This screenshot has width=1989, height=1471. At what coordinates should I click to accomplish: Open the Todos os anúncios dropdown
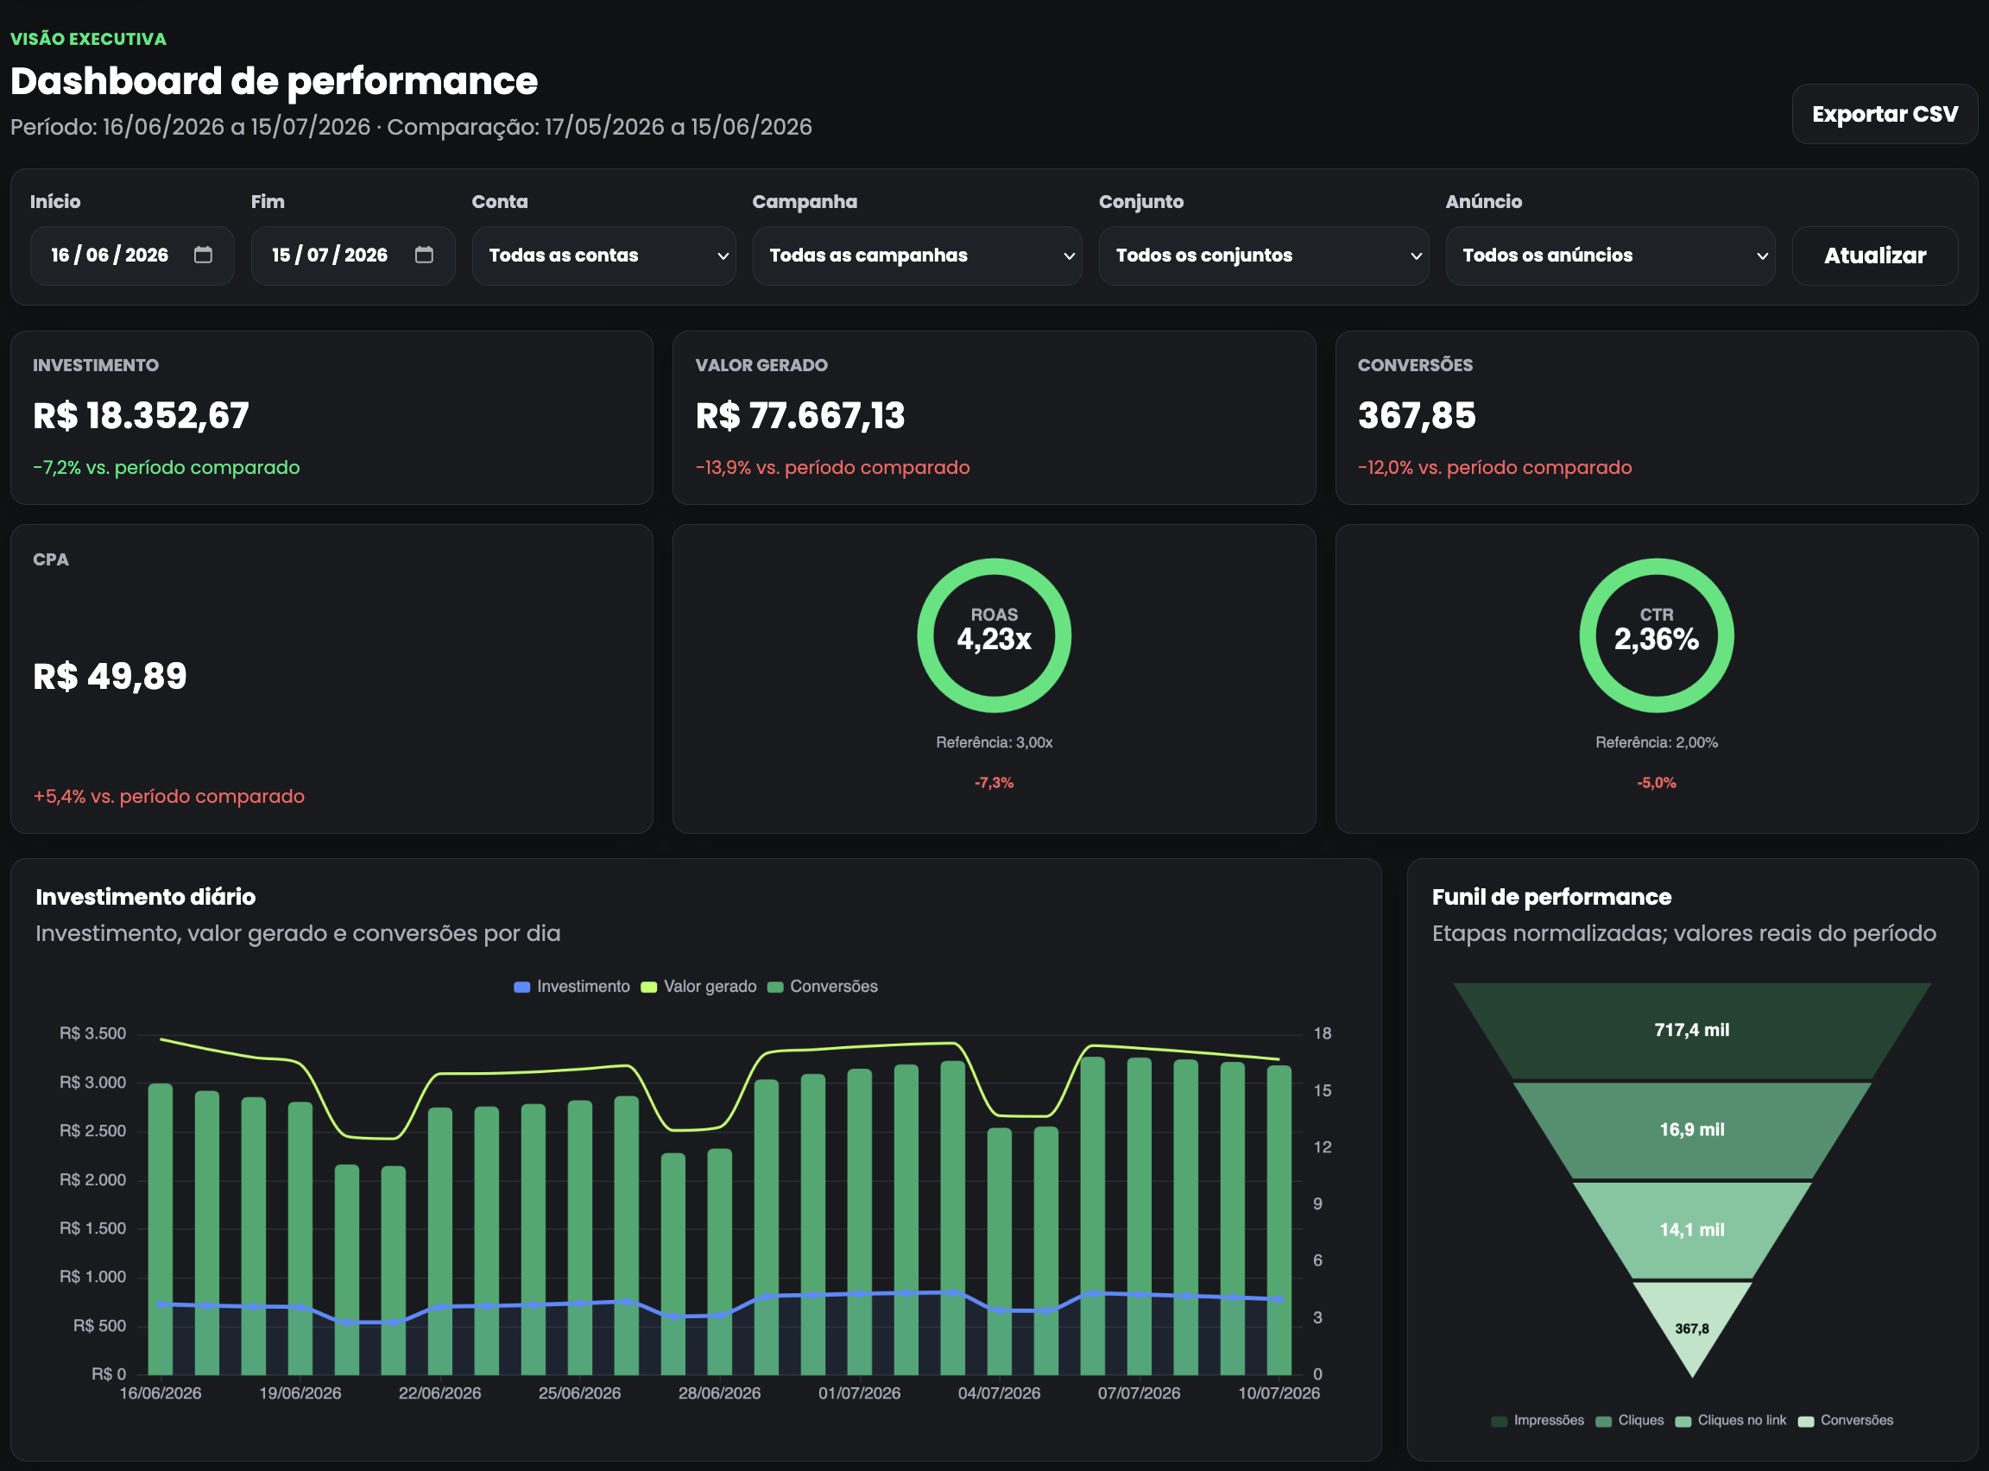[1610, 256]
